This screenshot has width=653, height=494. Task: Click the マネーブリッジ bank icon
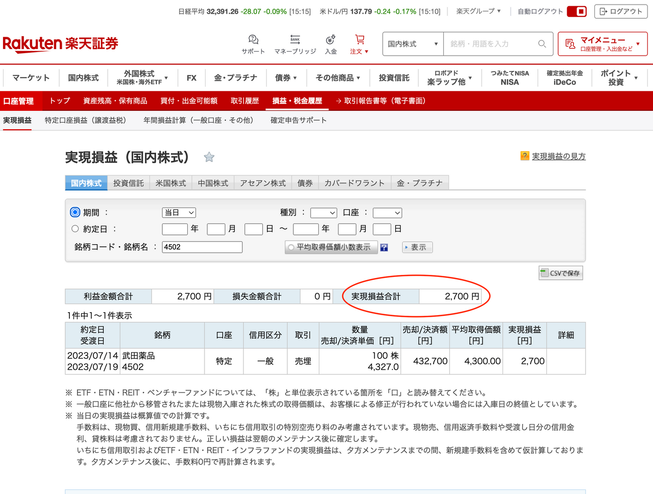point(295,39)
